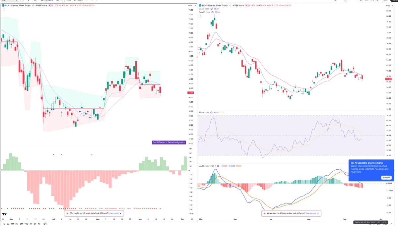Click the Try AI Copilot heading
The width and height of the screenshot is (398, 226).
[366, 163]
